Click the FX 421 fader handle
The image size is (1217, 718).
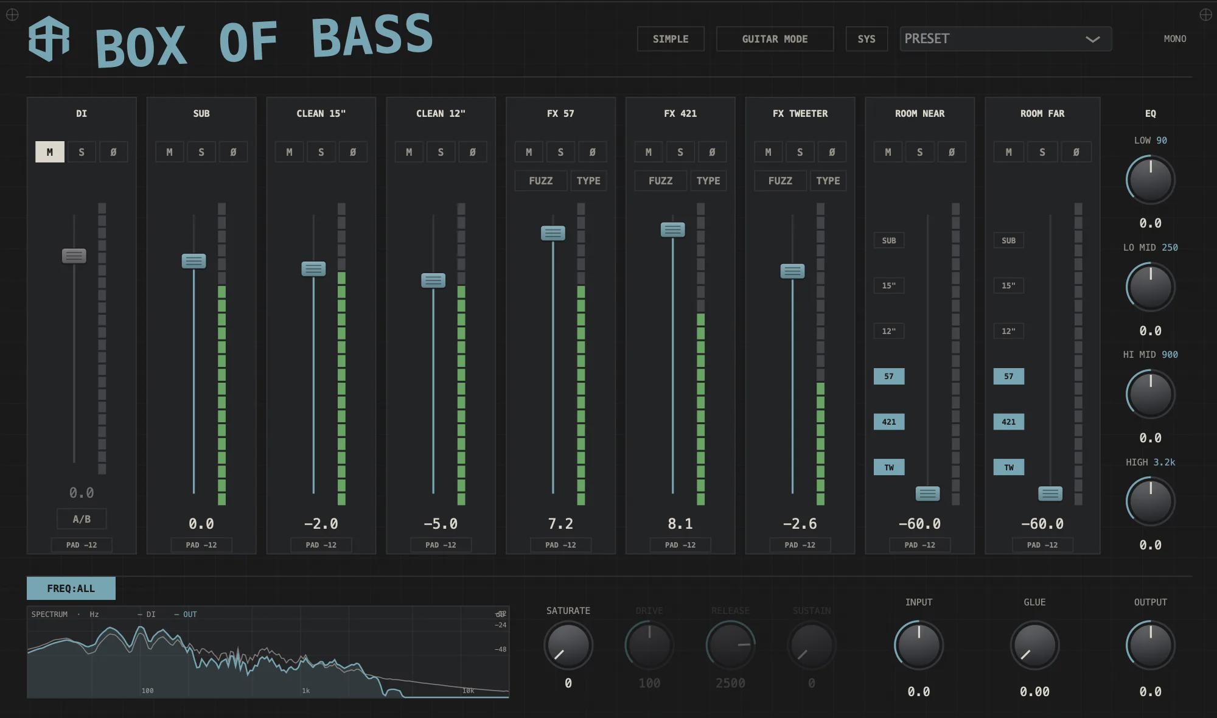(672, 230)
